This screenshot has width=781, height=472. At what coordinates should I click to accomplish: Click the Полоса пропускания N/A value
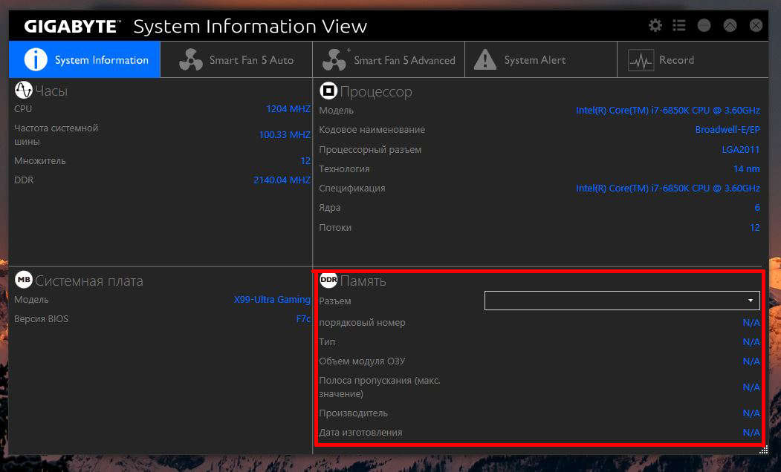point(751,387)
